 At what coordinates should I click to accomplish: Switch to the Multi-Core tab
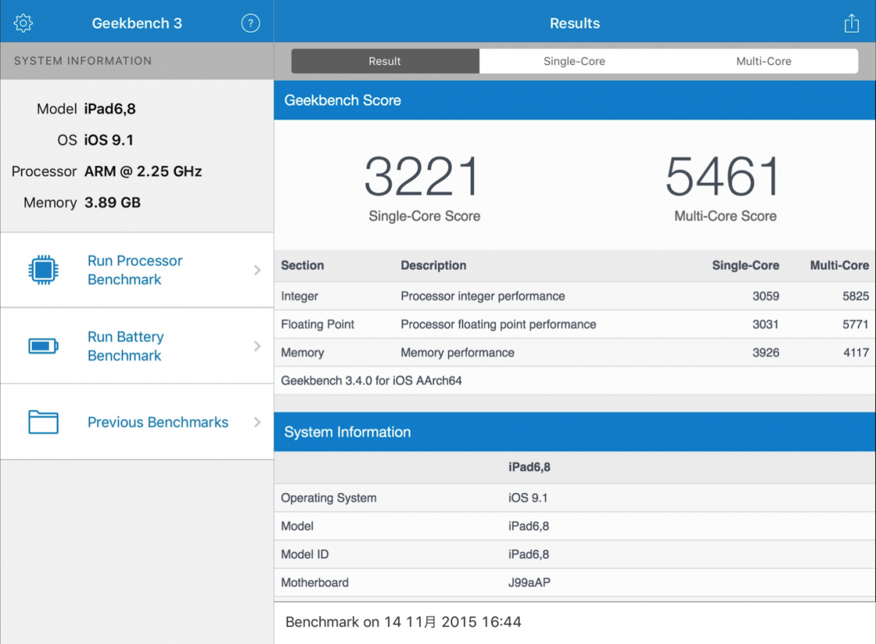click(x=764, y=61)
